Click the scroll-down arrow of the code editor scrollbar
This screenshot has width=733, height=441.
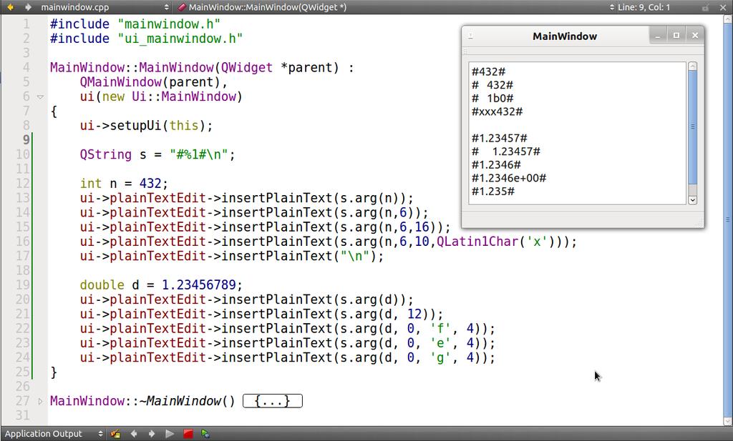[728, 421]
